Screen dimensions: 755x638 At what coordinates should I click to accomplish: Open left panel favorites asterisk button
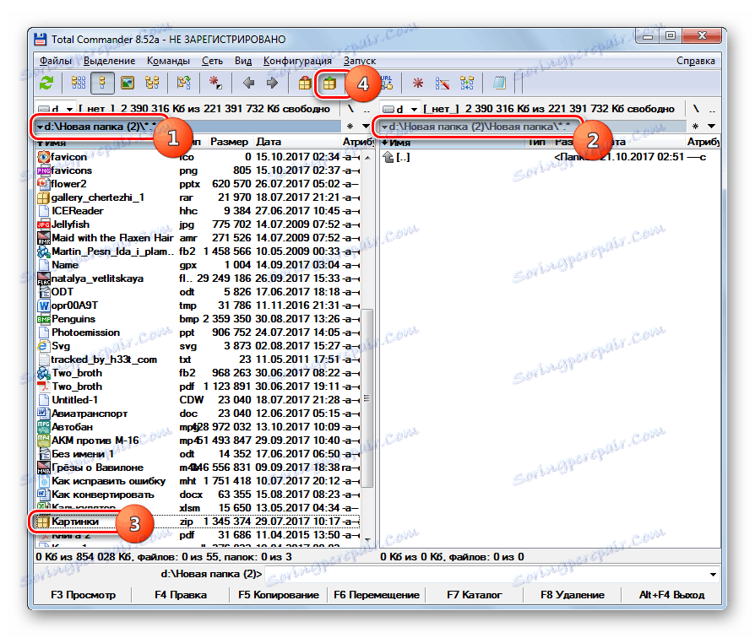click(350, 127)
